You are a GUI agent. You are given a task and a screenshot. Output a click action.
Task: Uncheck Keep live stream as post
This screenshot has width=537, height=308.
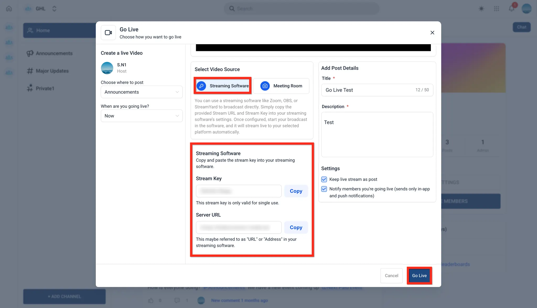click(x=324, y=179)
